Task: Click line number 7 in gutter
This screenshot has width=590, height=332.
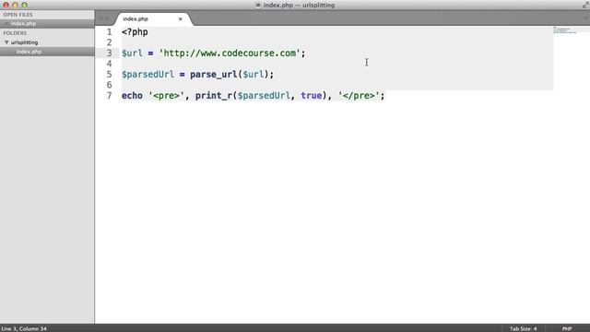Action: [109, 96]
